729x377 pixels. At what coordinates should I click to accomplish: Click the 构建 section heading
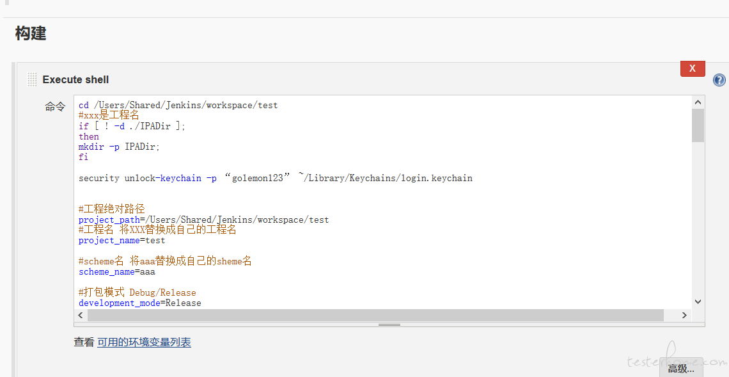pyautogui.click(x=31, y=33)
